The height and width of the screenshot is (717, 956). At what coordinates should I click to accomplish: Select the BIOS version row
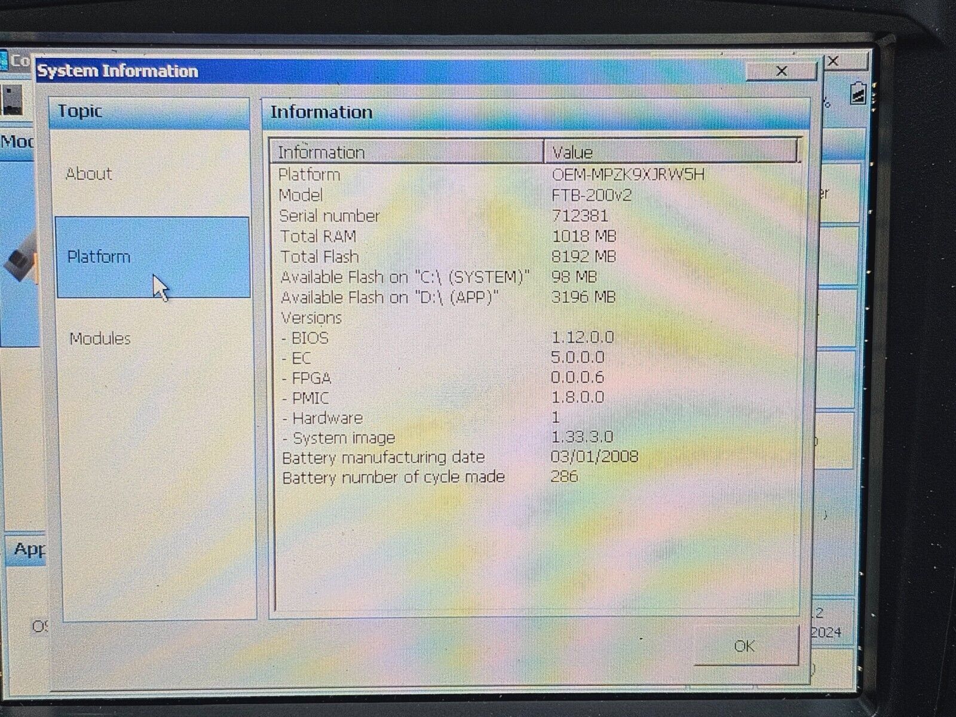click(x=535, y=338)
